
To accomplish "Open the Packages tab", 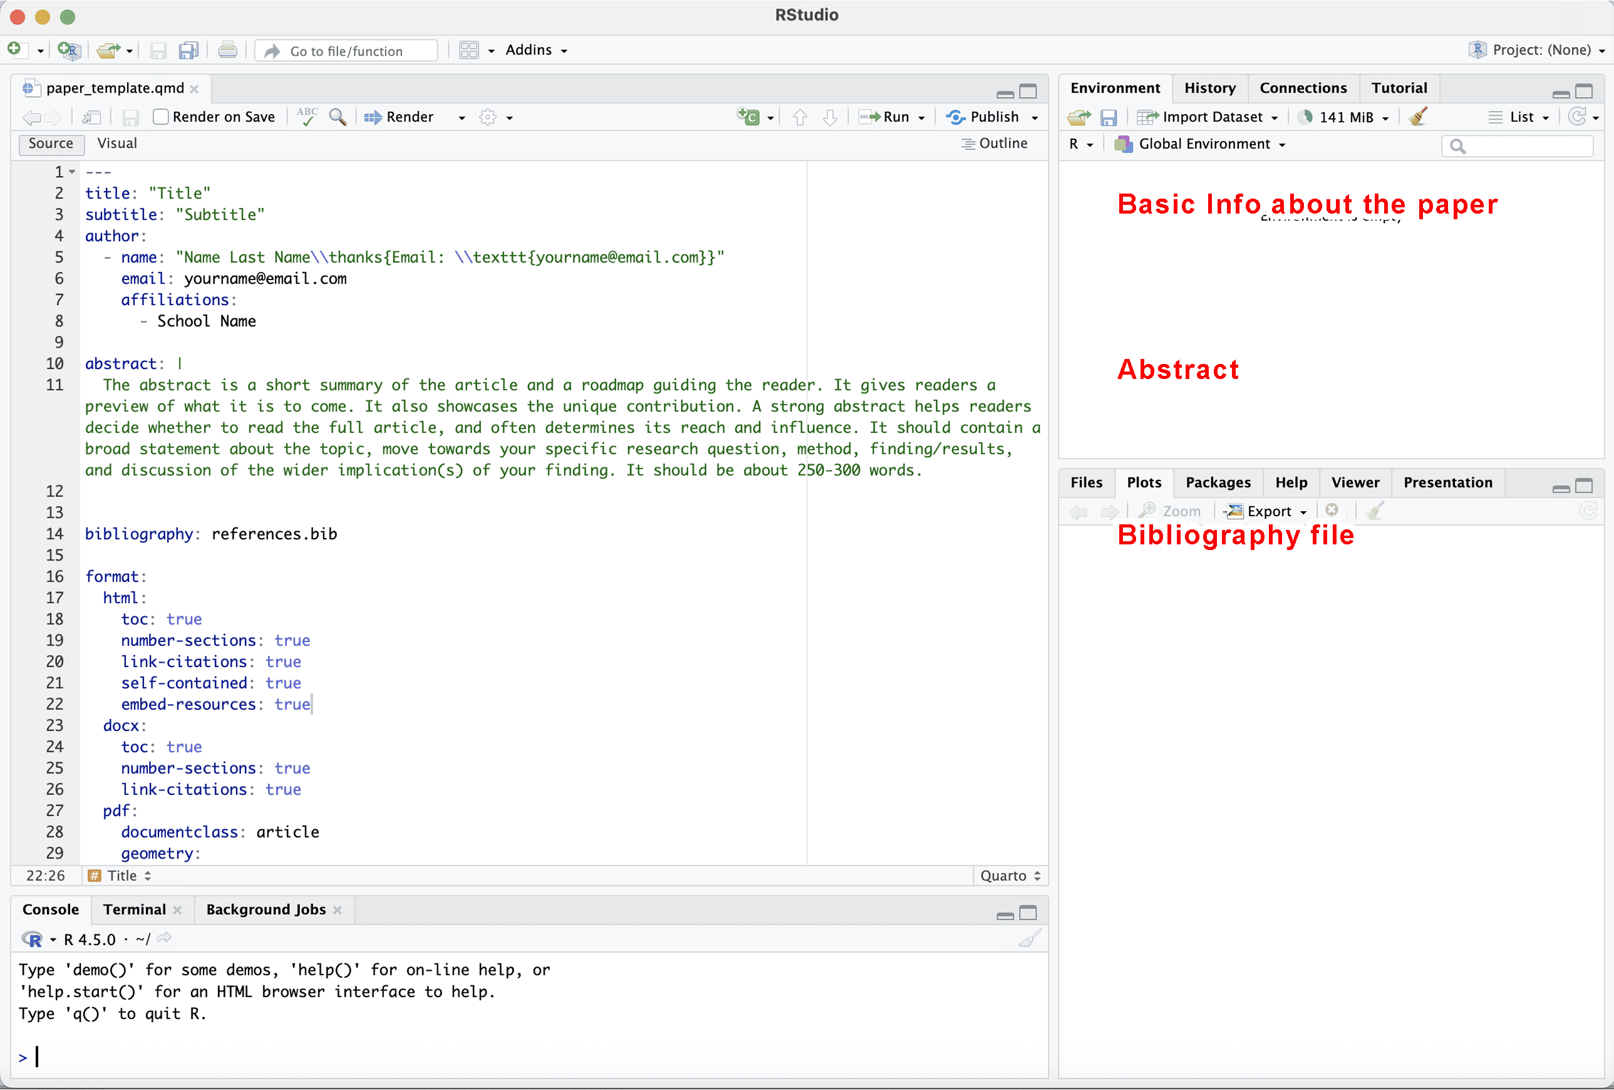I will point(1218,483).
